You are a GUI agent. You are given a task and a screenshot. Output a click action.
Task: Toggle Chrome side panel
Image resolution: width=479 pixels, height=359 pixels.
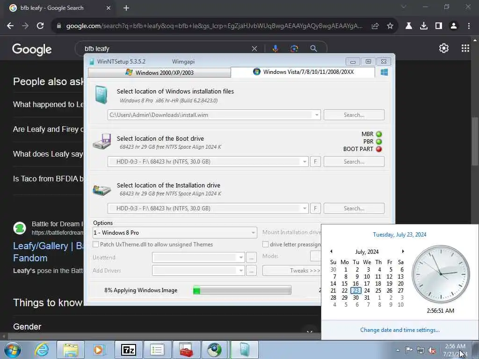439,26
